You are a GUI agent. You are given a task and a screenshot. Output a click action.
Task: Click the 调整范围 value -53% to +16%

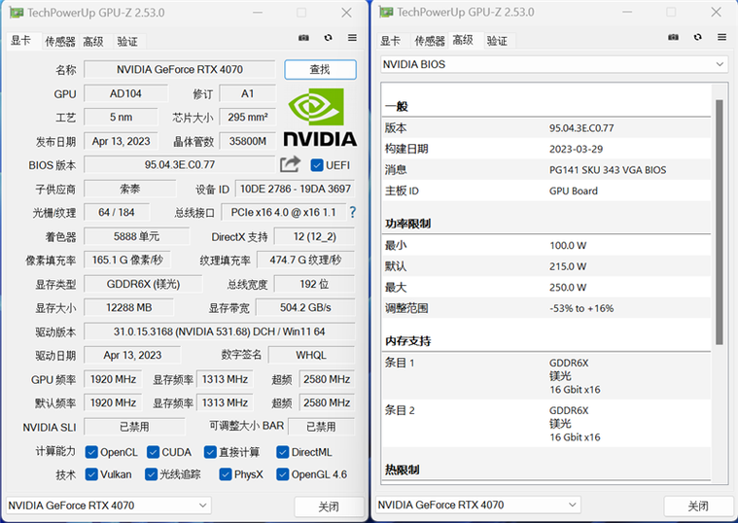click(581, 308)
